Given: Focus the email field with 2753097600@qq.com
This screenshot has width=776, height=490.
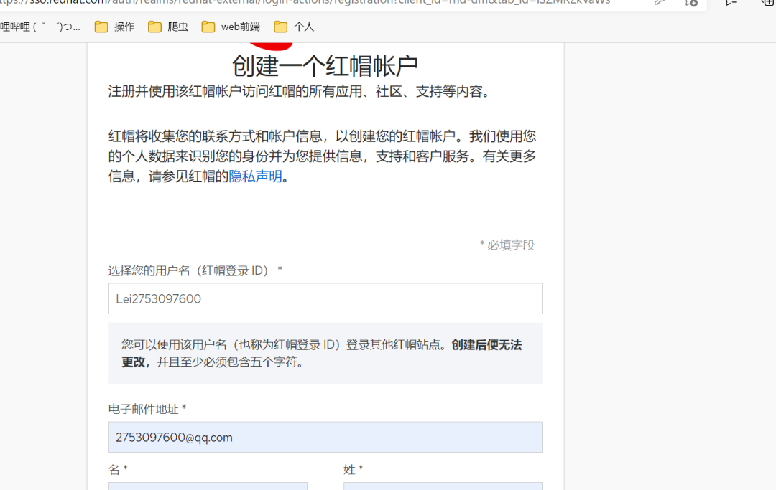Looking at the screenshot, I should point(325,438).
